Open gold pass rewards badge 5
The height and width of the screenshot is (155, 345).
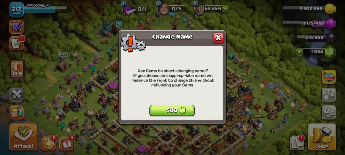point(49,143)
